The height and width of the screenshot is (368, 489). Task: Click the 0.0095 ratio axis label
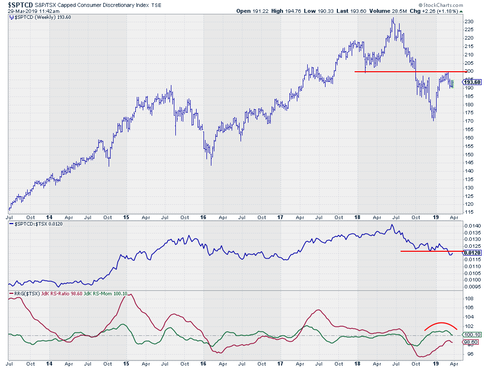coord(473,286)
